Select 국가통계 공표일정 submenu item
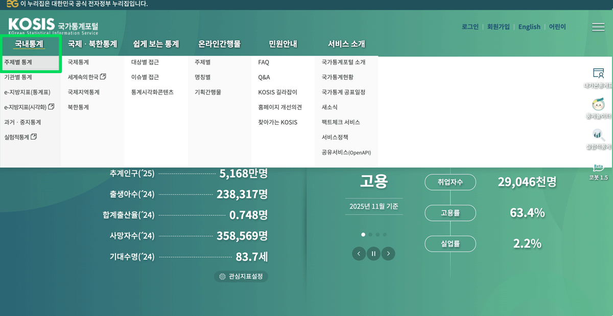The width and height of the screenshot is (613, 316). pos(343,93)
